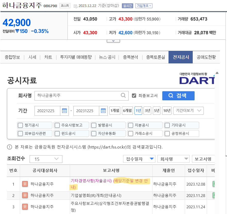This screenshot has height=214, width=227.
Task: Click the 코스피 market badge
Action: point(65,6)
